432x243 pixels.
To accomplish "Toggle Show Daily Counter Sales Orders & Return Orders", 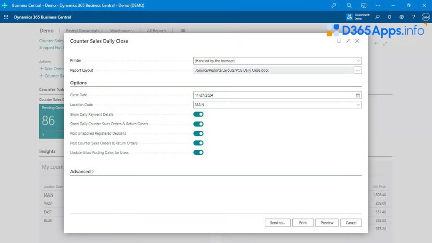I will [198, 124].
